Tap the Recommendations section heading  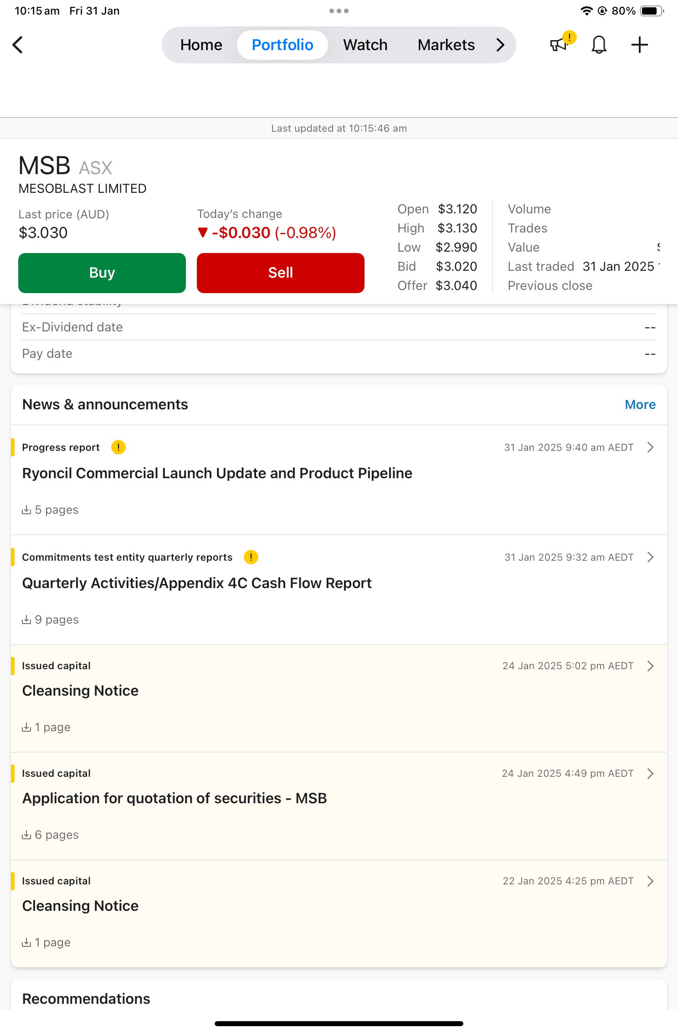click(x=86, y=999)
